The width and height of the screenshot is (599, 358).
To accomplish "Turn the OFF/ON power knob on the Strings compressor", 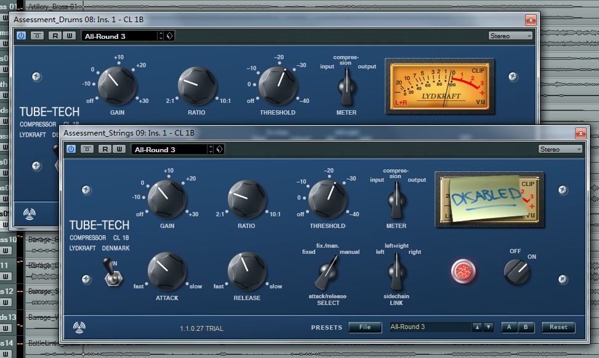I will pos(517,272).
